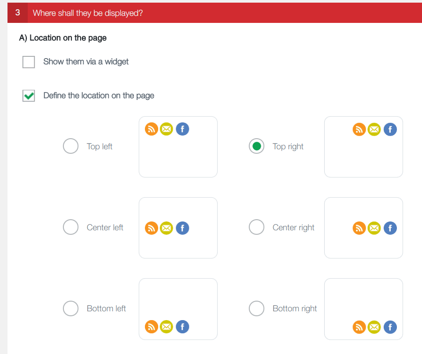Click email icon in Top right preview
The width and height of the screenshot is (422, 354).
click(x=374, y=129)
